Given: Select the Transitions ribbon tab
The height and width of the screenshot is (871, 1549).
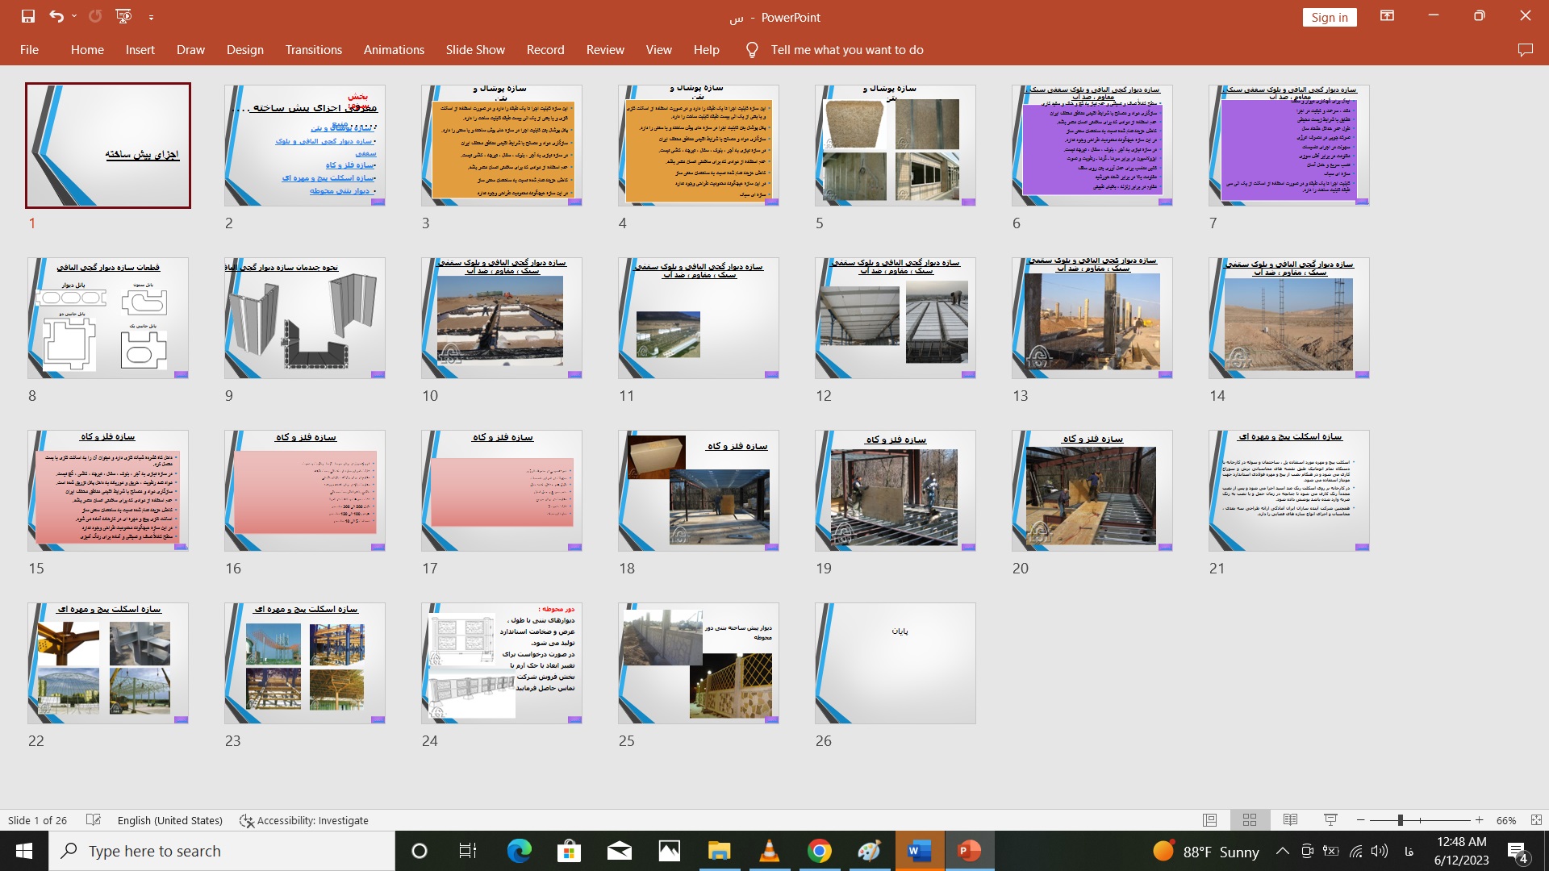Looking at the screenshot, I should point(314,50).
